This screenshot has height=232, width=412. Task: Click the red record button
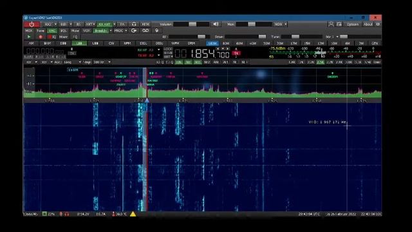coord(41,37)
